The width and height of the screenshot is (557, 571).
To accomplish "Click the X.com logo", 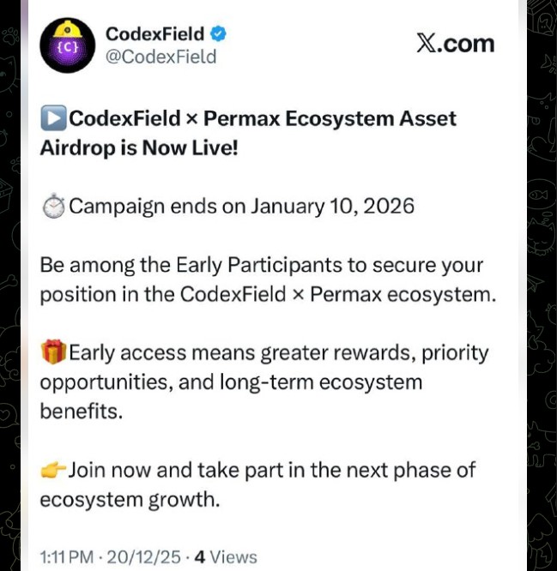I will (455, 43).
